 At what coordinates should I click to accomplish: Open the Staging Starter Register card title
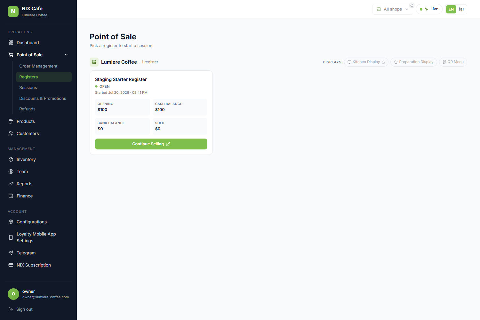point(121,79)
